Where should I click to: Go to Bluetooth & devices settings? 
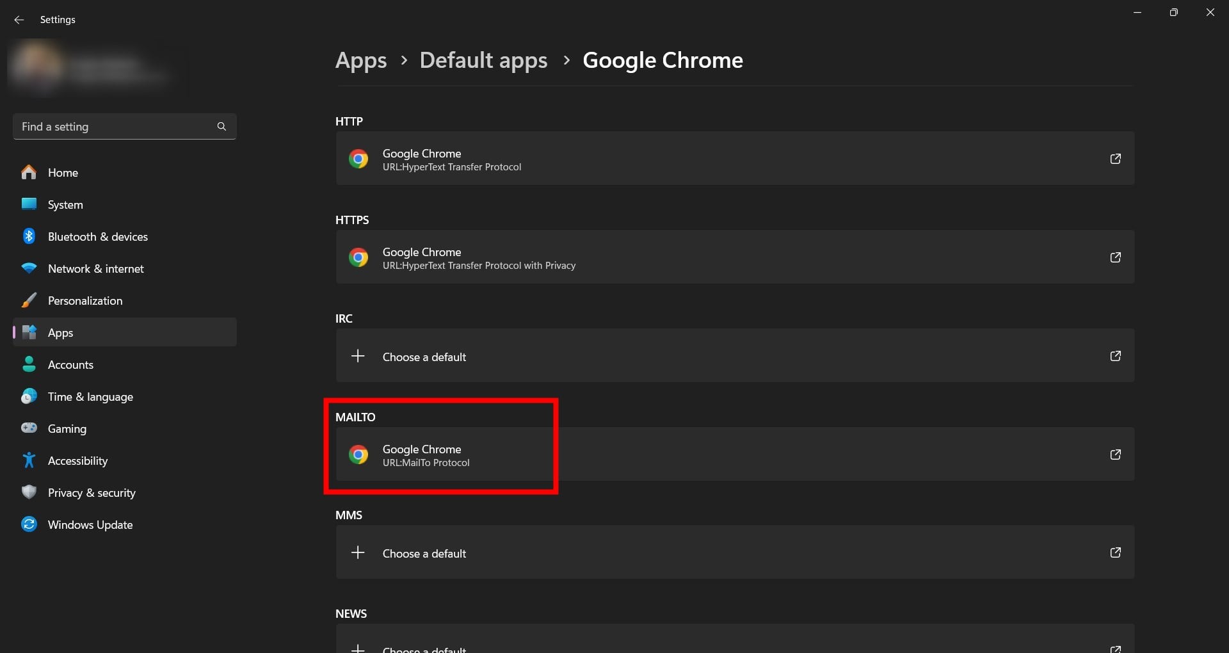[x=125, y=236]
